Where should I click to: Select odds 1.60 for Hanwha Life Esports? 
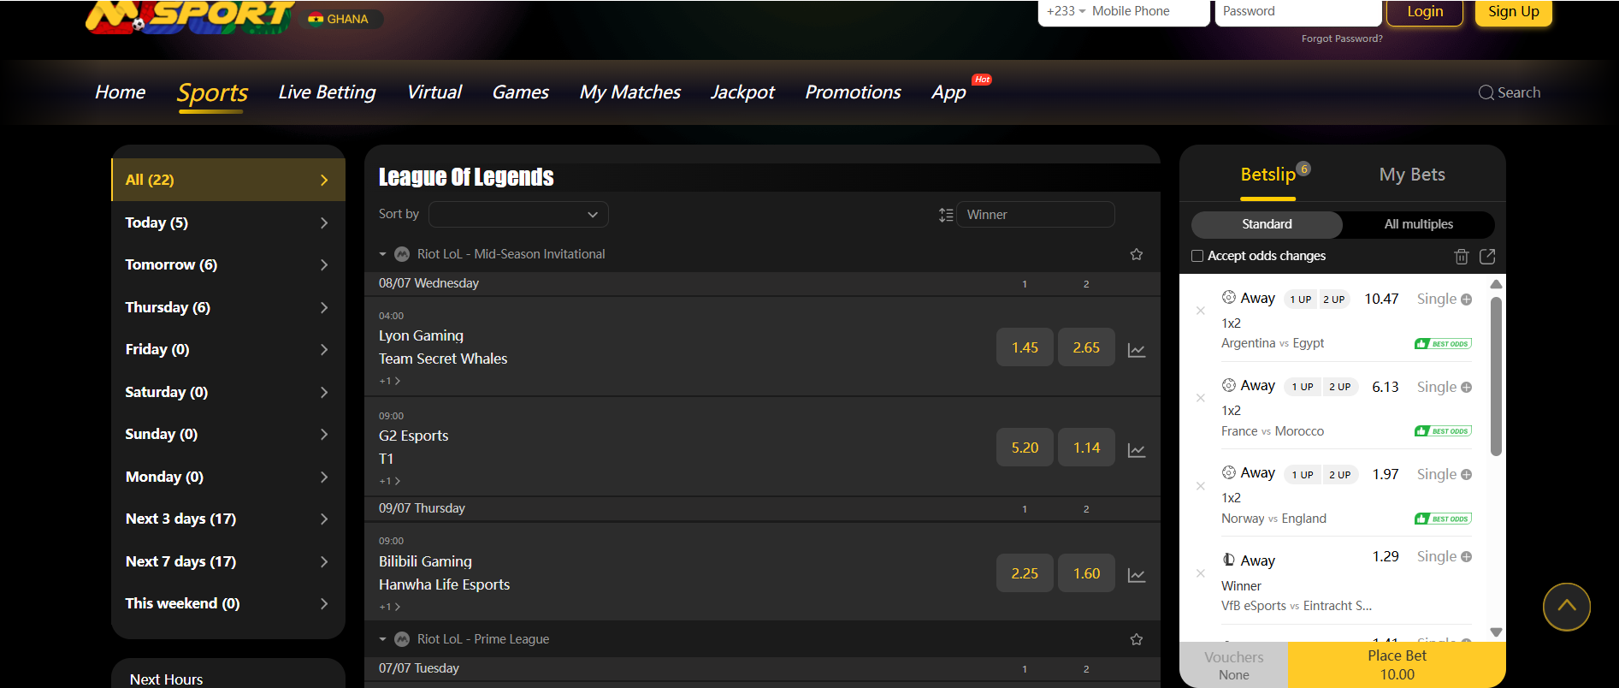coord(1086,573)
